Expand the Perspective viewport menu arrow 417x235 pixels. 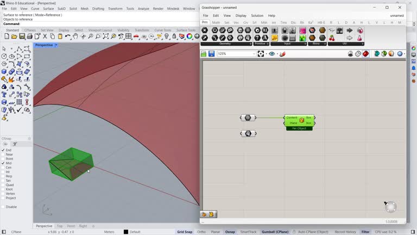pyautogui.click(x=56, y=45)
